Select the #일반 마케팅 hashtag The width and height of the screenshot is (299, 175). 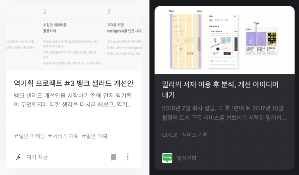[30, 136]
